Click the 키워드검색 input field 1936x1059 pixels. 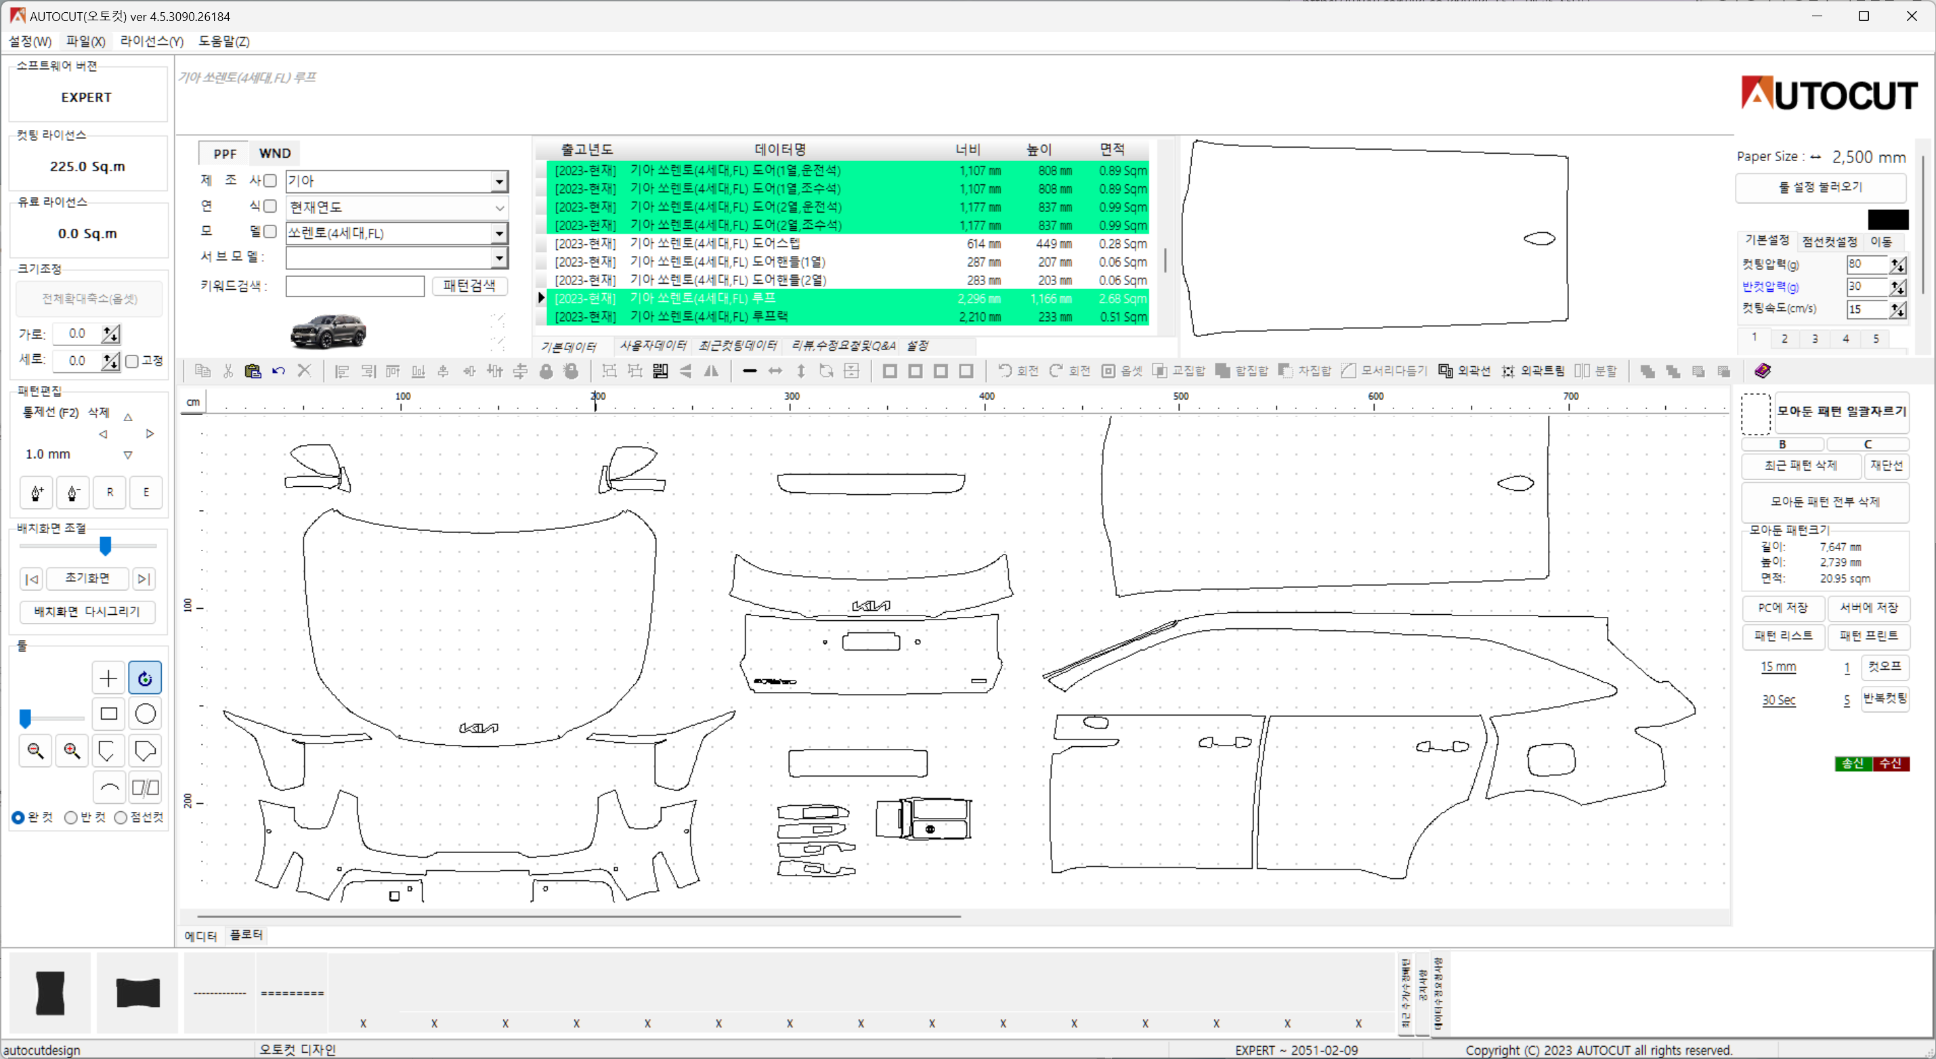(x=355, y=286)
